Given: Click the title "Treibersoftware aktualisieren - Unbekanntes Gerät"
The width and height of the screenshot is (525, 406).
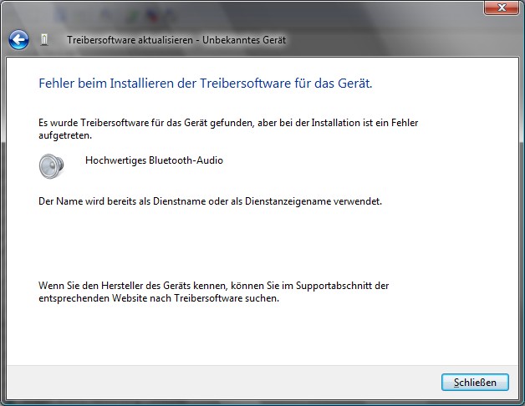Looking at the screenshot, I should tap(176, 40).
